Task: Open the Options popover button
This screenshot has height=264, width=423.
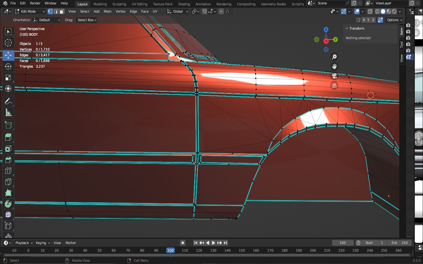Action: pyautogui.click(x=395, y=20)
